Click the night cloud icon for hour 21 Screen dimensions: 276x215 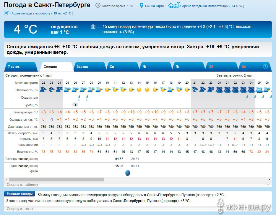point(195,90)
